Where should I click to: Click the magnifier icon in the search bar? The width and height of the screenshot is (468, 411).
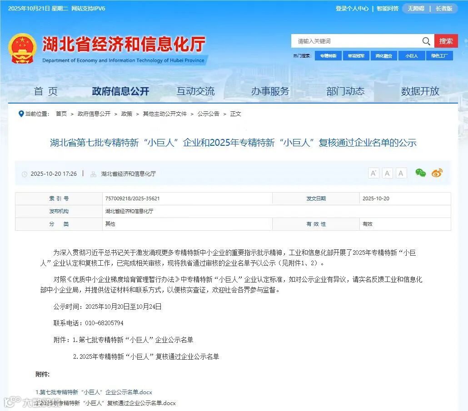tap(426, 41)
